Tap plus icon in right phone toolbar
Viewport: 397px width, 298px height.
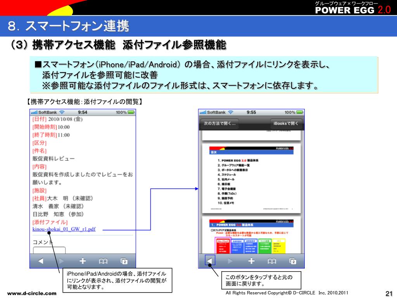pyautogui.click(x=251, y=261)
